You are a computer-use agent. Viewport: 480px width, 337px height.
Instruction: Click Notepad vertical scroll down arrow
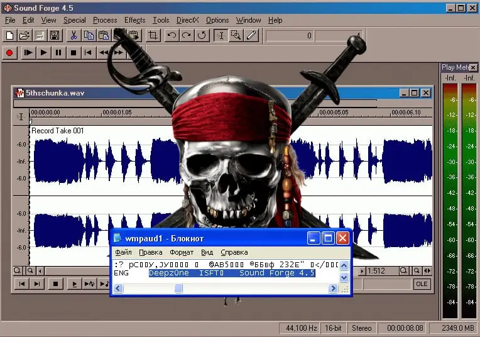344,277
